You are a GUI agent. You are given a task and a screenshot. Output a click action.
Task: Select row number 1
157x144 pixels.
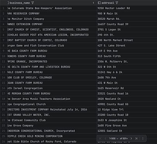click(3, 8)
